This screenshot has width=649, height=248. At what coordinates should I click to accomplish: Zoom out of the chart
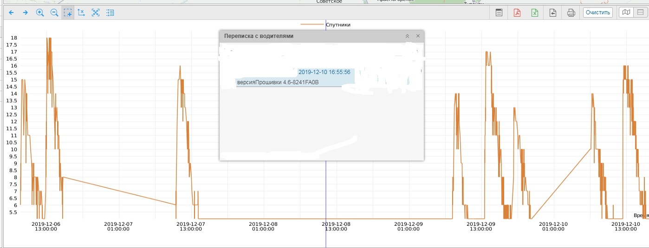(54, 12)
